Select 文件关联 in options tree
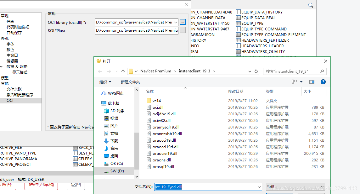 click(x=14, y=89)
